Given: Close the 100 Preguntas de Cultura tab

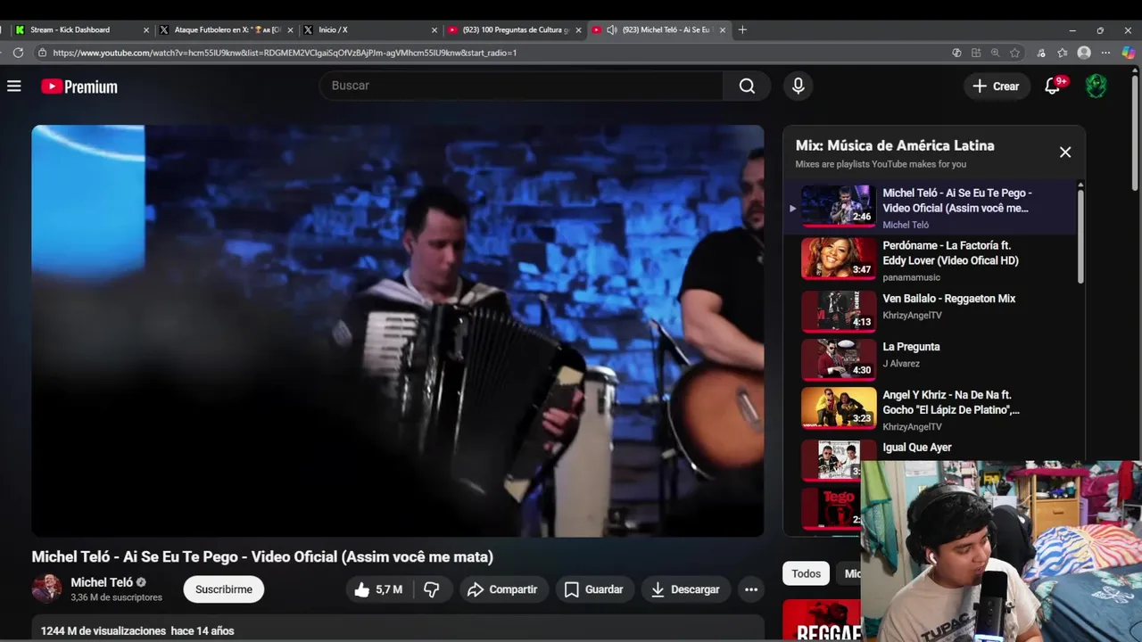Looking at the screenshot, I should pyautogui.click(x=578, y=29).
